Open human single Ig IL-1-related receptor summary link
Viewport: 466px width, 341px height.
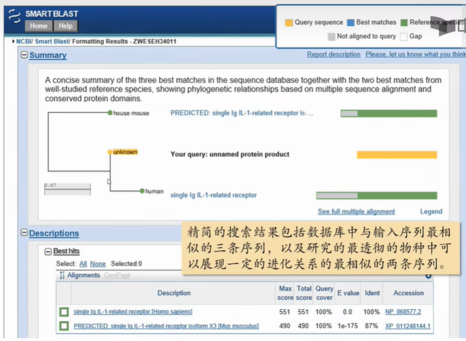click(213, 195)
